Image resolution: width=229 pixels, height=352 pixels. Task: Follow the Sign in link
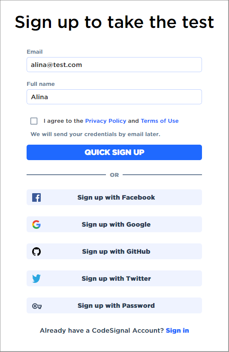[178, 331]
